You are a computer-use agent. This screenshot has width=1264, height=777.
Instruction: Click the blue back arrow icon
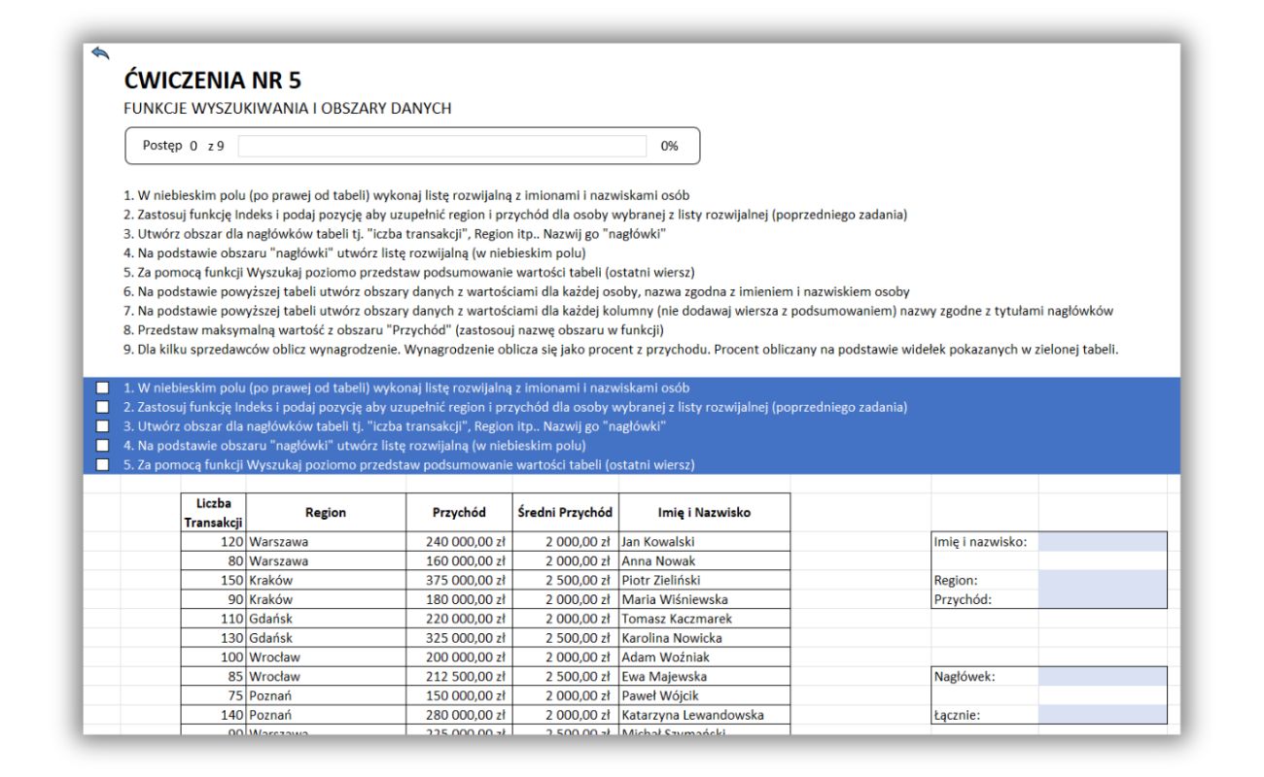(99, 53)
